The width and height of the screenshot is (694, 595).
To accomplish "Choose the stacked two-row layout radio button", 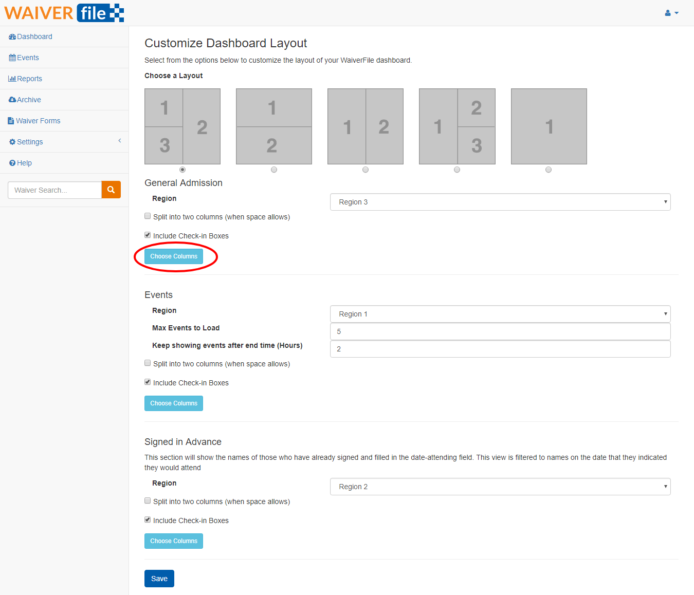I will click(274, 170).
